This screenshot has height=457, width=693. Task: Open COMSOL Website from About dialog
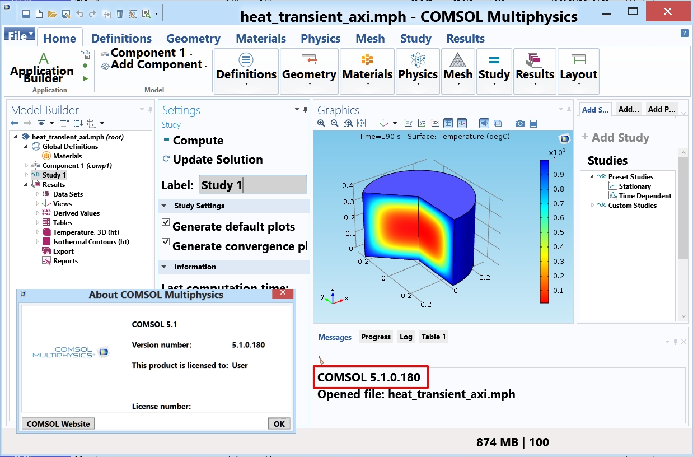point(58,424)
